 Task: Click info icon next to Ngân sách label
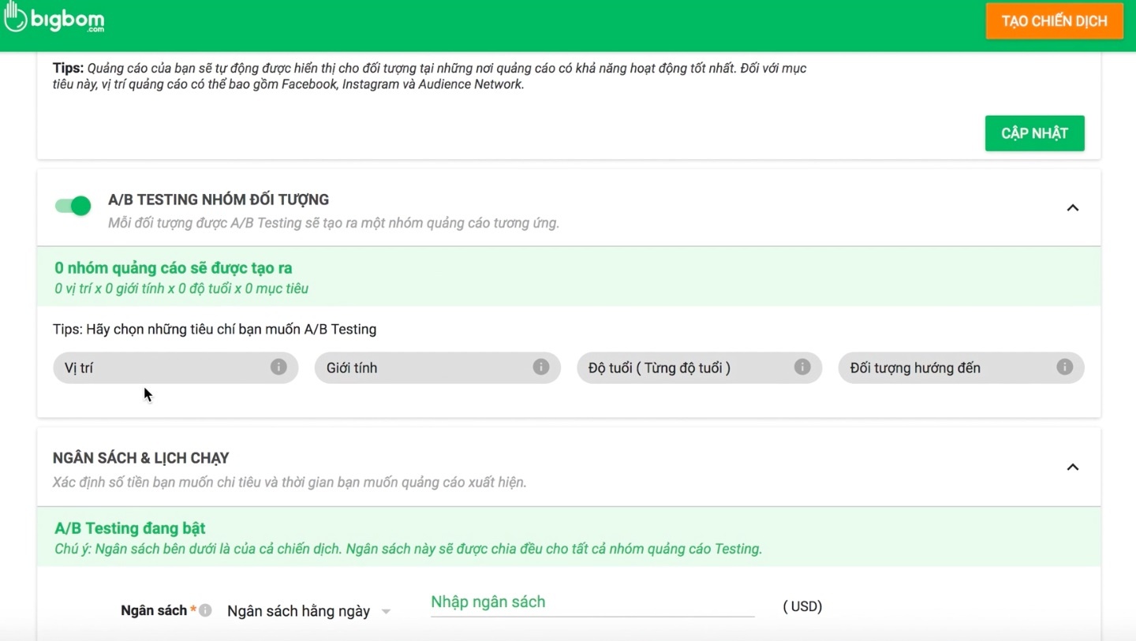pos(205,610)
